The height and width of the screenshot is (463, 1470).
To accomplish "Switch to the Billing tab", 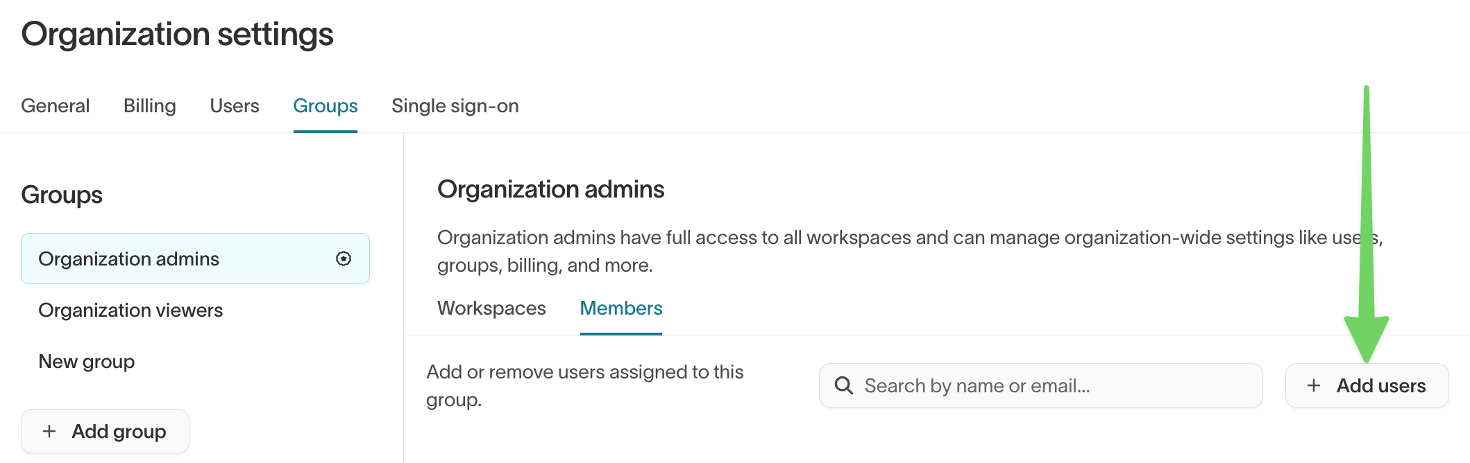I will coord(149,105).
